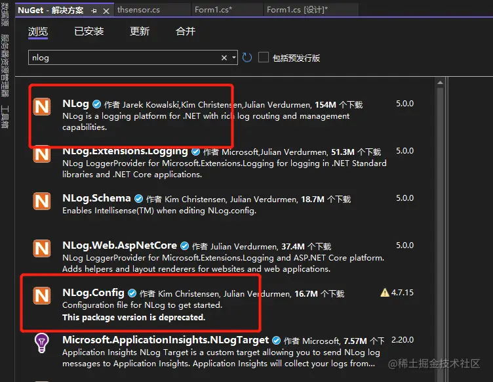Click the verified badge next to Microsoft.ApplicationInsights.NLogTarget

[277, 341]
